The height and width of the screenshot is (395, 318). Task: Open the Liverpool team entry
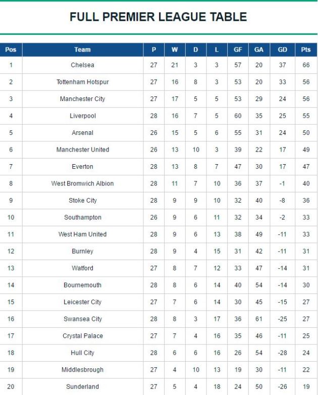point(83,116)
